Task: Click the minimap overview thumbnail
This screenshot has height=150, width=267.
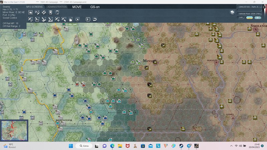Action: click(x=14, y=130)
